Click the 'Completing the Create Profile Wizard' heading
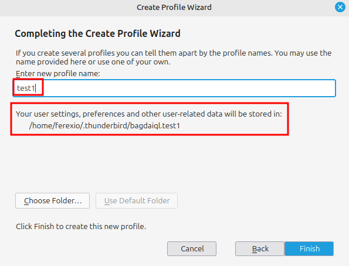 97,33
